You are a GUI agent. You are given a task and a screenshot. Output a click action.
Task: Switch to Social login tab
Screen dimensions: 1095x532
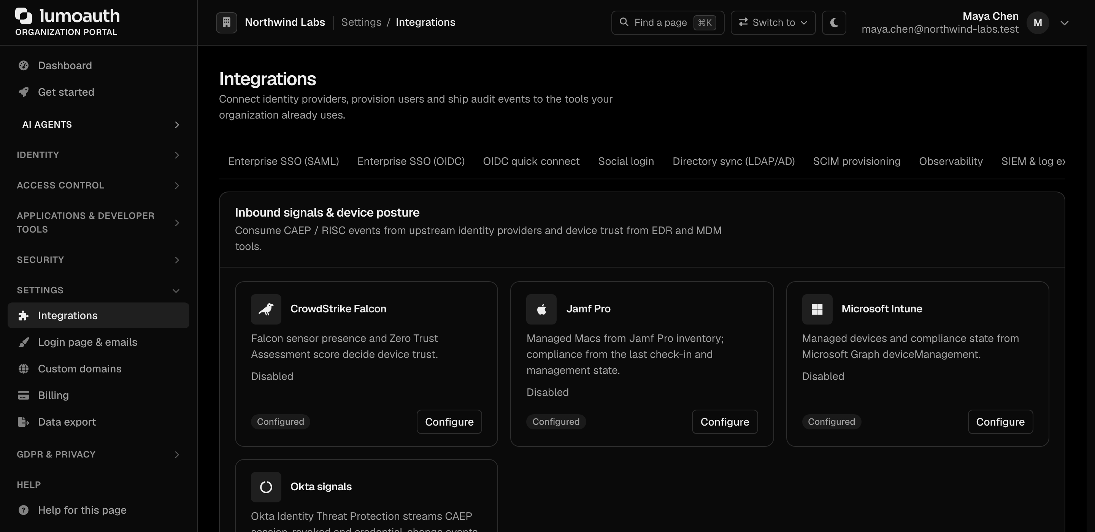click(x=626, y=161)
